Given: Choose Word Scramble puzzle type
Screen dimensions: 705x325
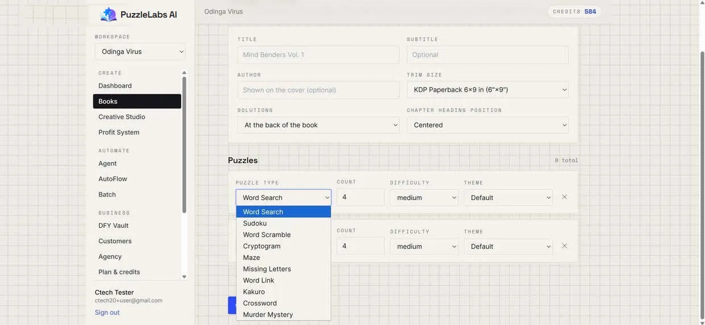Looking at the screenshot, I should click(x=284, y=235).
